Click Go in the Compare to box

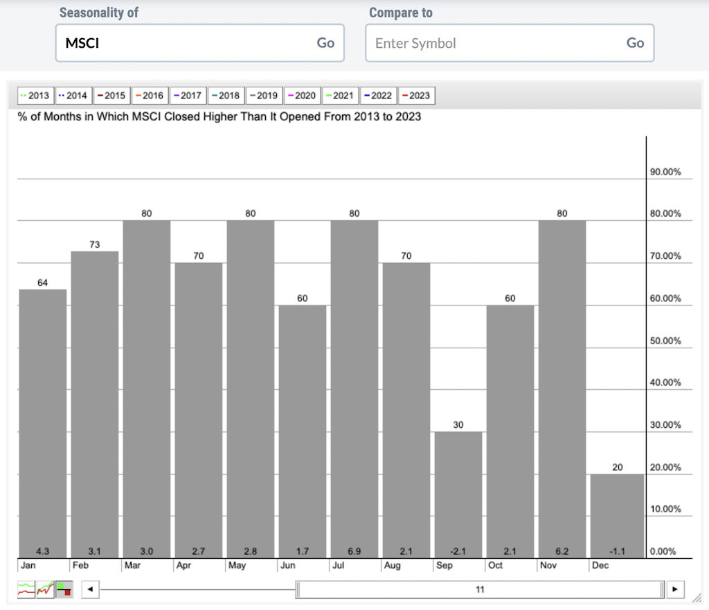coord(636,43)
